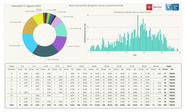The height and width of the screenshot is (112, 186).
Task: Select the 60-69 light blue donut segment
Action: (29, 42)
